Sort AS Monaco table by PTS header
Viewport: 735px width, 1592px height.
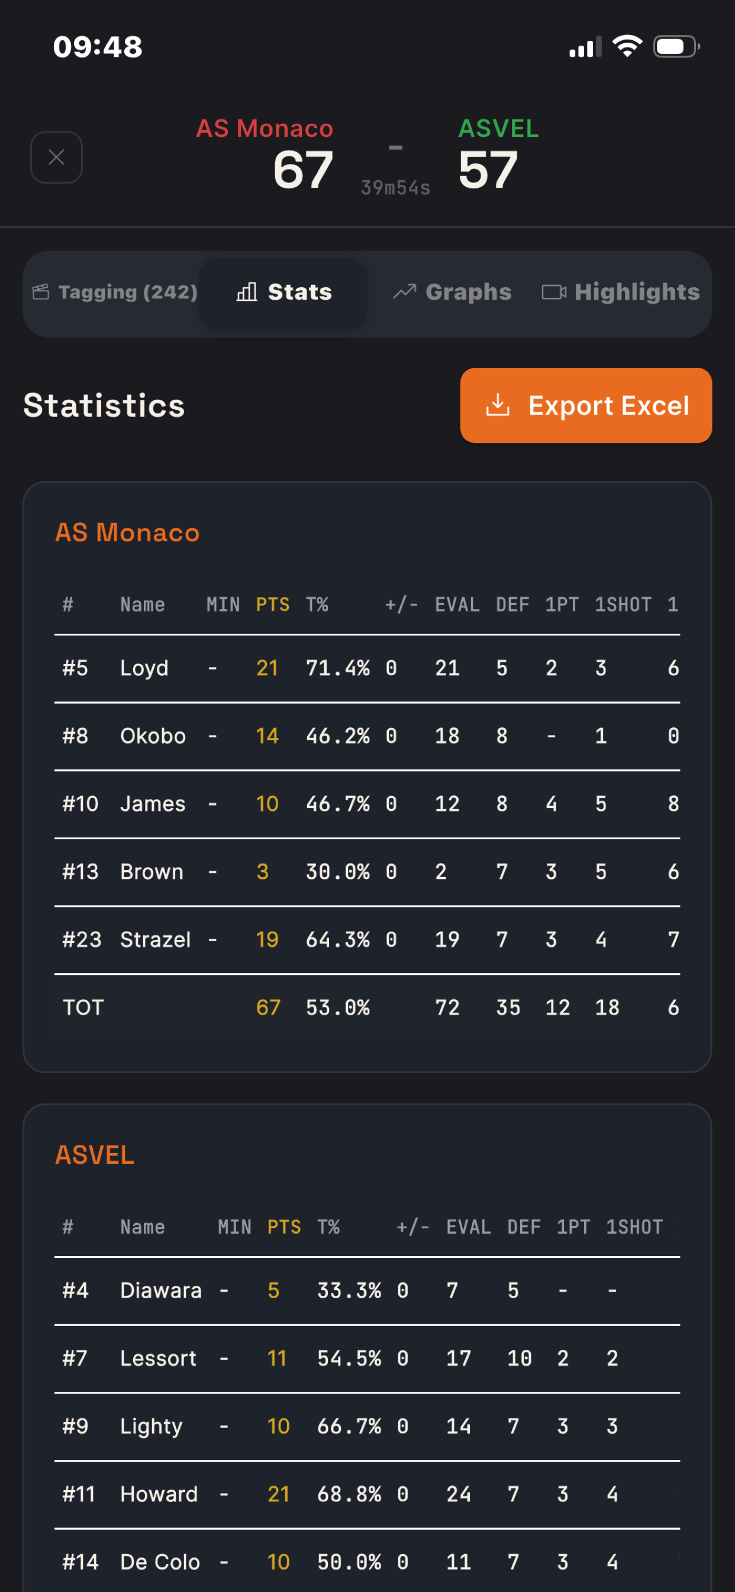[x=272, y=605]
